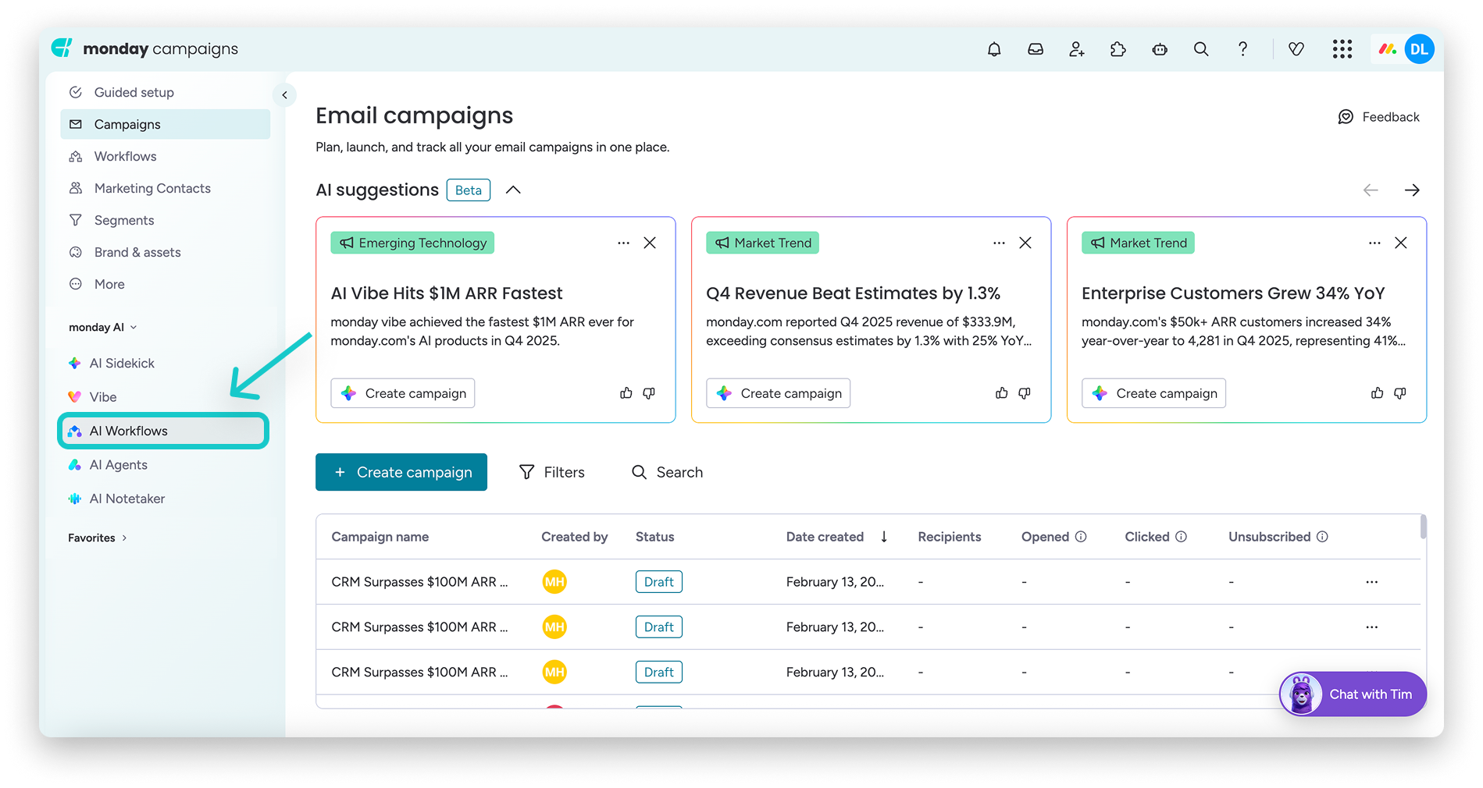Open AI Workflows
The height and width of the screenshot is (788, 1483).
[163, 431]
